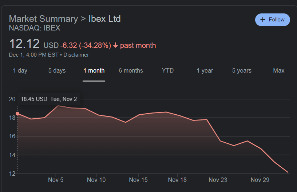Click the Nov 23 axis label
Image resolution: width=297 pixels, height=192 pixels.
[218, 180]
